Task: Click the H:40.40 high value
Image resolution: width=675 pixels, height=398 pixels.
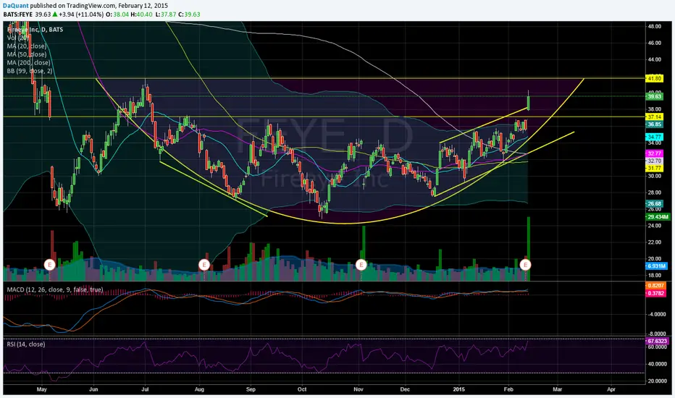Action: [x=141, y=14]
